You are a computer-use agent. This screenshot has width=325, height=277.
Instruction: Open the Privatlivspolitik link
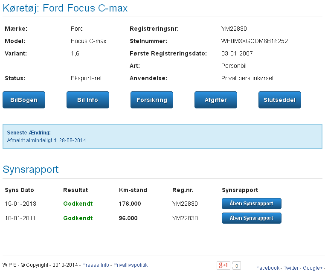click(x=131, y=265)
